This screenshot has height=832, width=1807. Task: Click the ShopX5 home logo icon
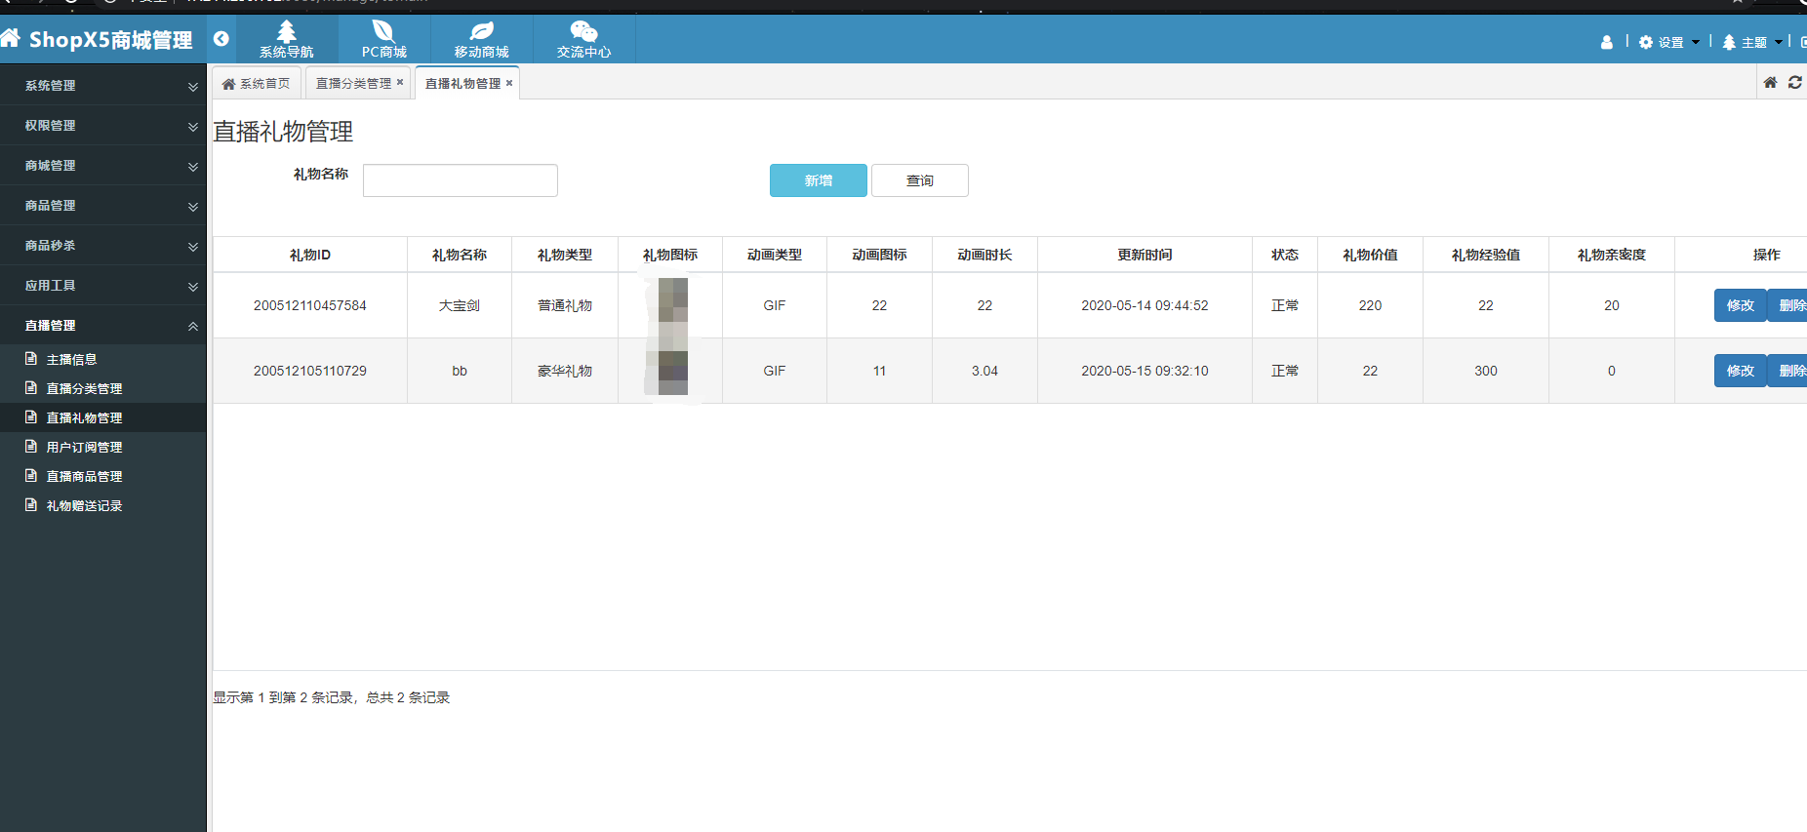(x=11, y=38)
